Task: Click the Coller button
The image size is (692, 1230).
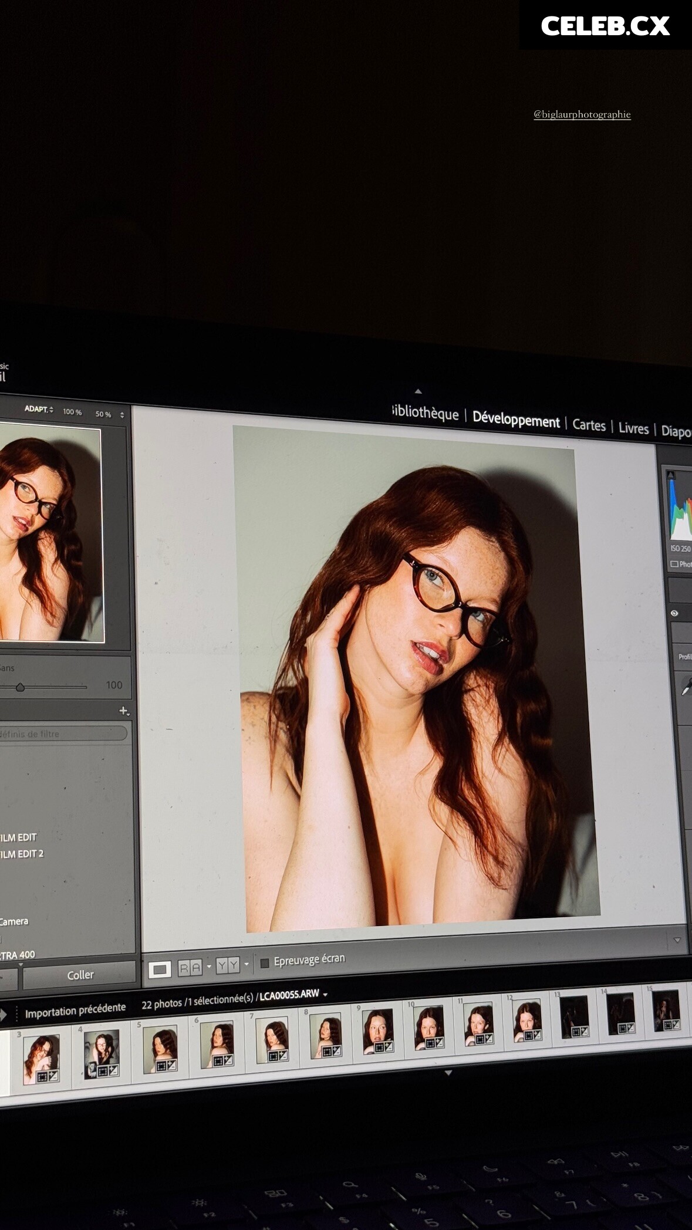Action: [x=80, y=975]
